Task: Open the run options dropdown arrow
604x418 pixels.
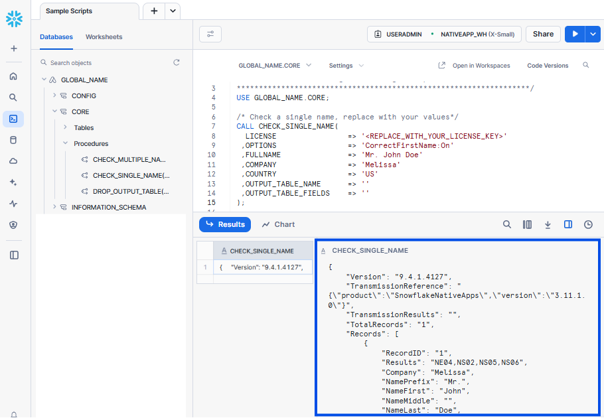Action: [593, 35]
